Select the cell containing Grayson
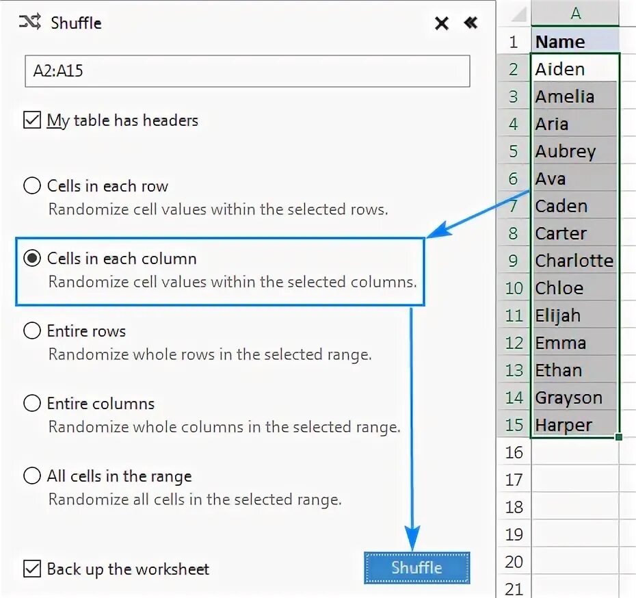Image resolution: width=636 pixels, height=598 pixels. [575, 398]
